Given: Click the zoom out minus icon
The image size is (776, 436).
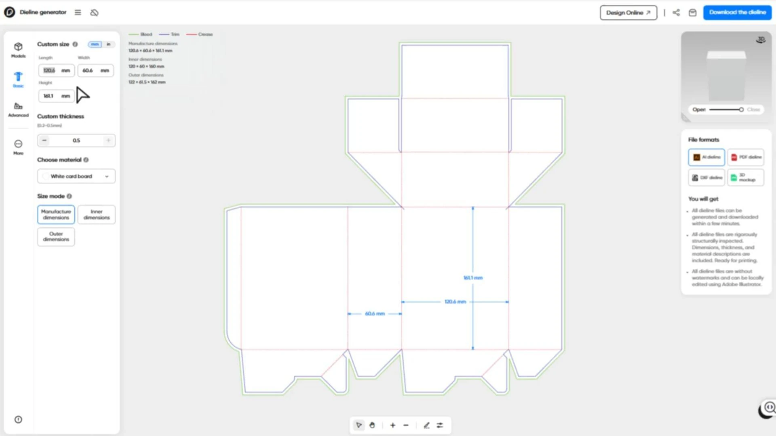Looking at the screenshot, I should 406,425.
